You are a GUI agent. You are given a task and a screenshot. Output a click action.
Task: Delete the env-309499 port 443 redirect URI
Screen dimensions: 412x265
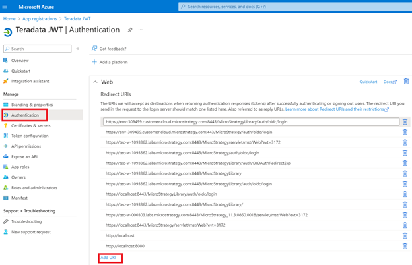(x=405, y=132)
